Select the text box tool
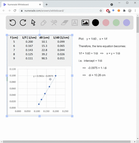The image size is (139, 143). 75,23
